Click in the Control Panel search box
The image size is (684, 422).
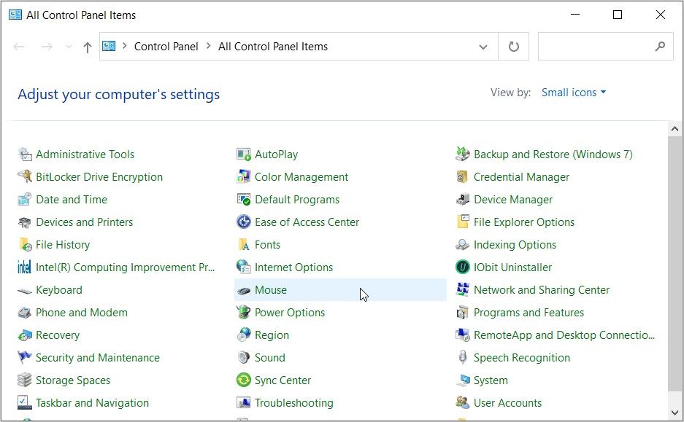tap(605, 46)
